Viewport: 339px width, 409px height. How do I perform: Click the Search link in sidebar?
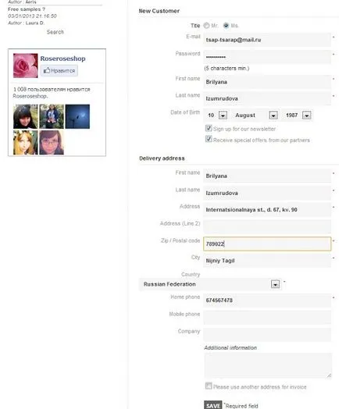pyautogui.click(x=55, y=32)
